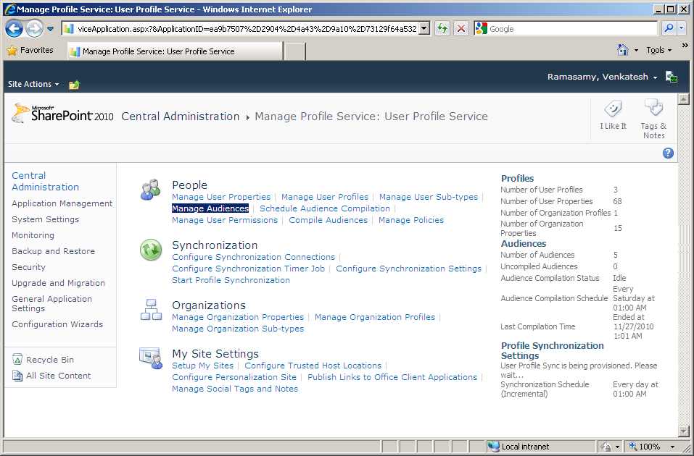
Task: Click the Synchronization green arrows icon
Action: [x=151, y=250]
